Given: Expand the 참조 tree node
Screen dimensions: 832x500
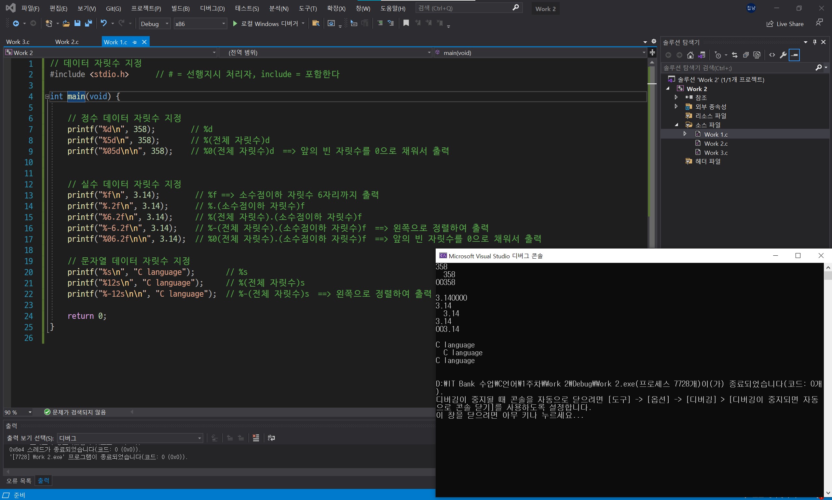Looking at the screenshot, I should [676, 97].
